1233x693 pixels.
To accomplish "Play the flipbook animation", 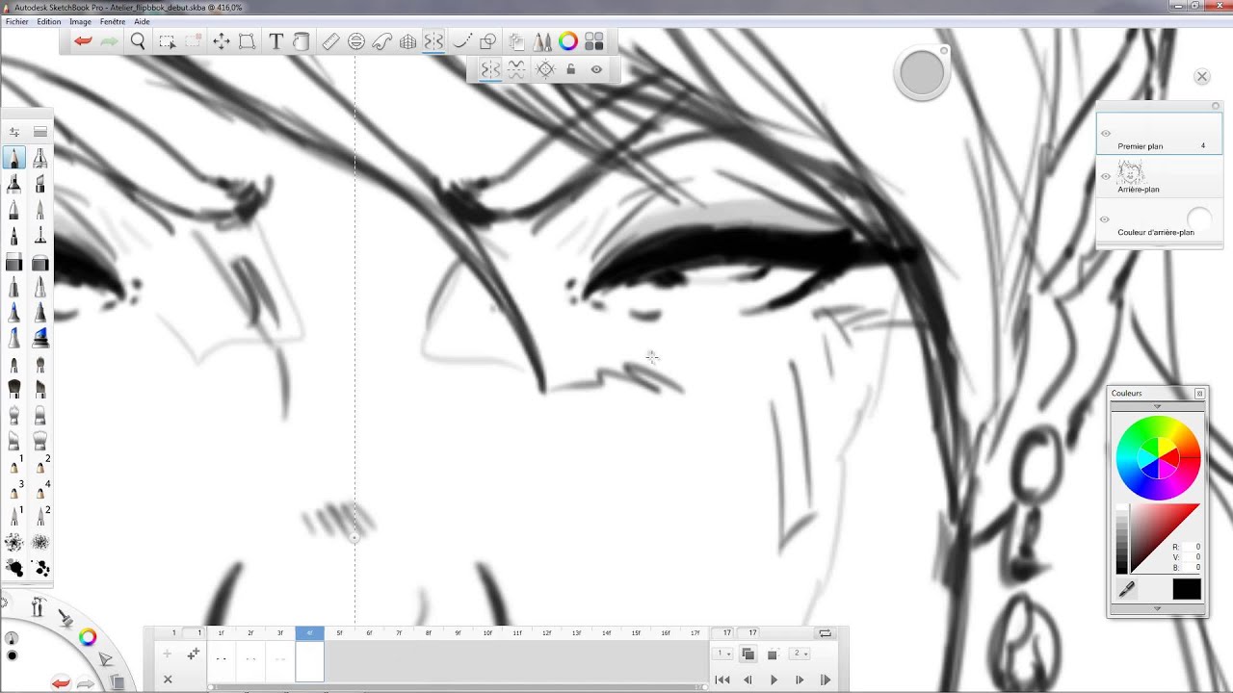I will (774, 680).
